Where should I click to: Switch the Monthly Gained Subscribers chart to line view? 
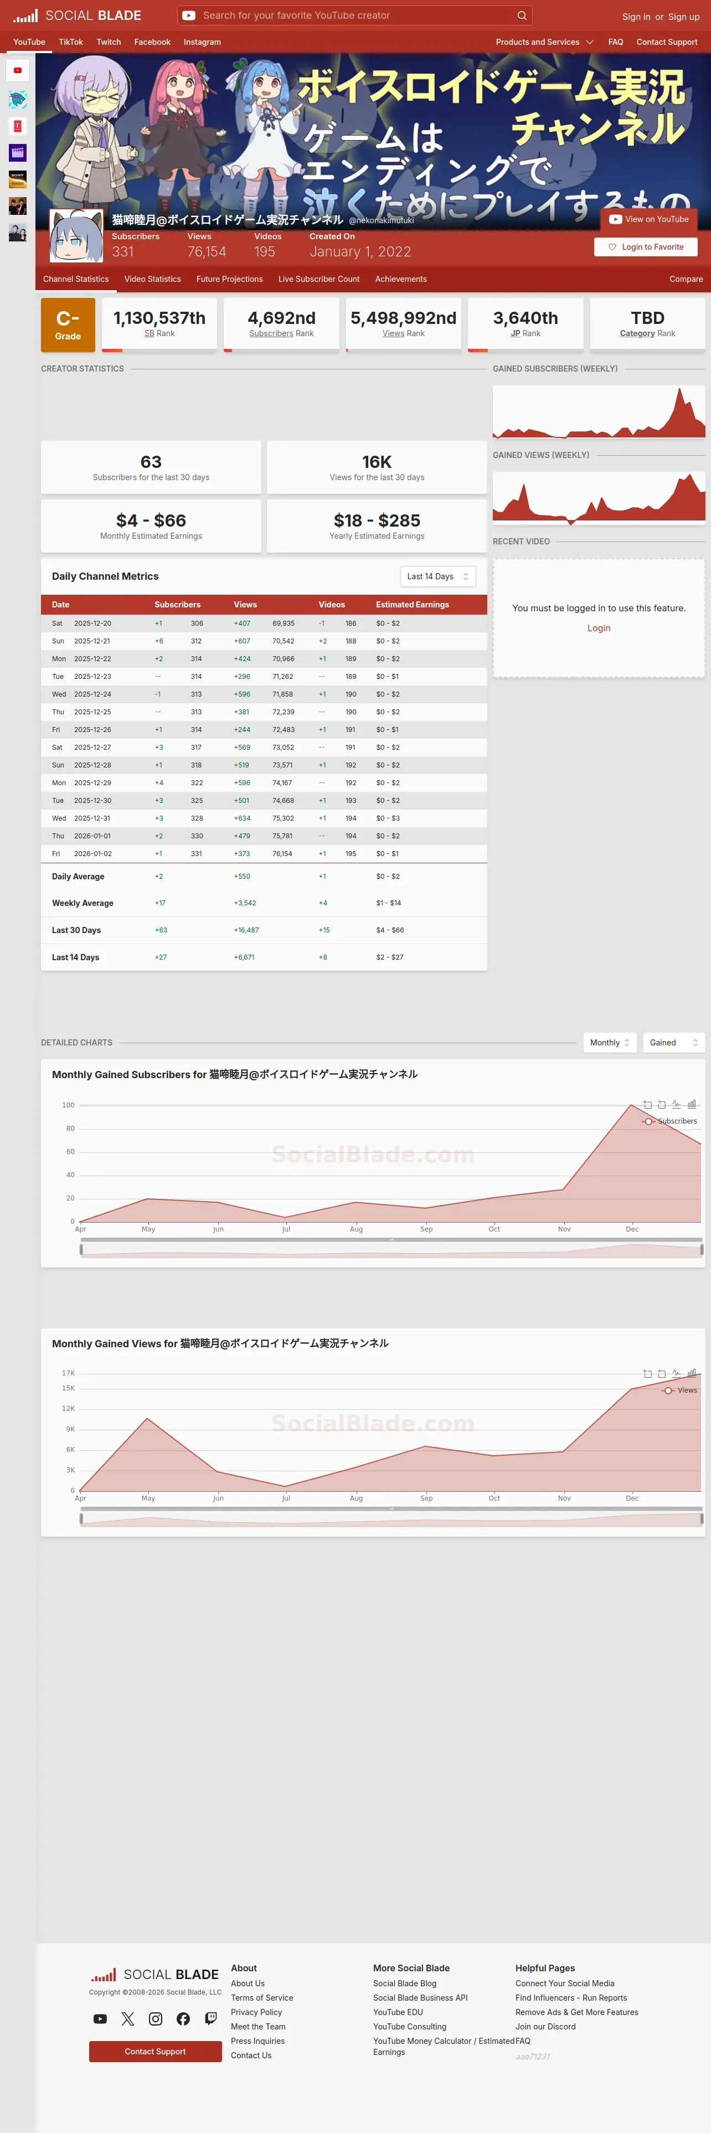(676, 1105)
